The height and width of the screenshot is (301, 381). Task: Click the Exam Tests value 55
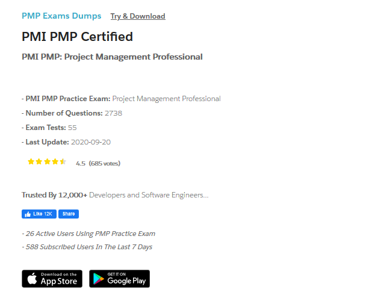72,128
